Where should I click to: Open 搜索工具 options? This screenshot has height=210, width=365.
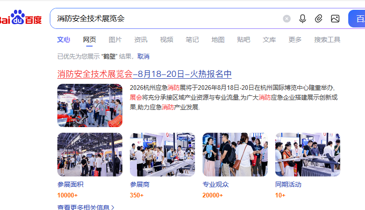click(327, 40)
